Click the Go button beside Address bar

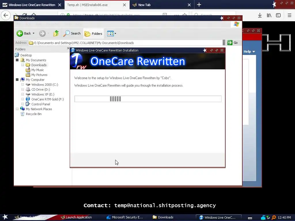232,43
